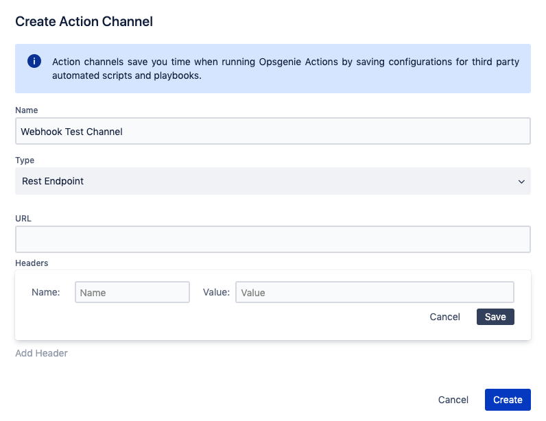The height and width of the screenshot is (421, 546).
Task: Focus the header Value placeholder field
Action: tap(375, 292)
